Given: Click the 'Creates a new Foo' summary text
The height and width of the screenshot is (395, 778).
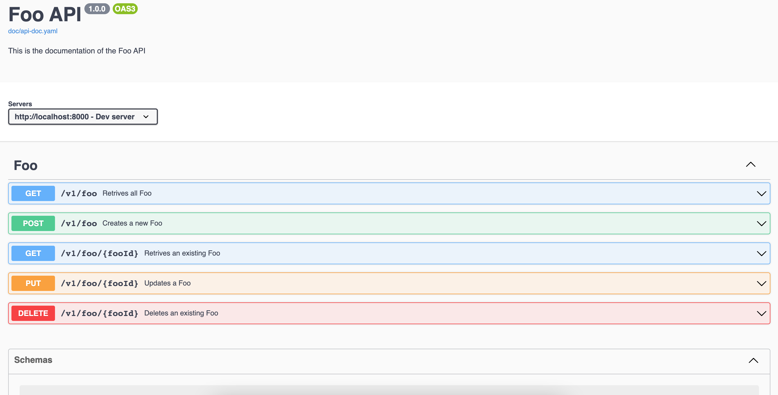Looking at the screenshot, I should point(132,223).
